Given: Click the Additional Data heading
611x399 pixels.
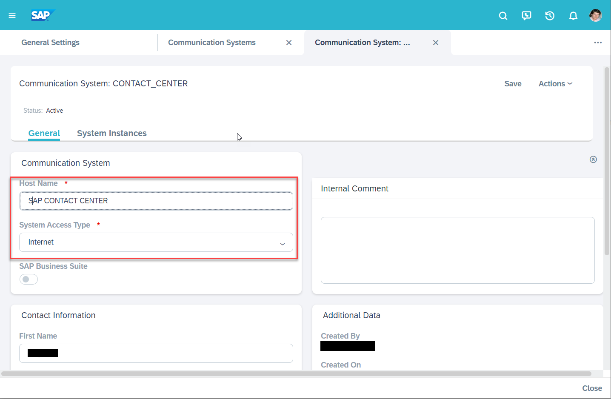Looking at the screenshot, I should click(x=351, y=315).
